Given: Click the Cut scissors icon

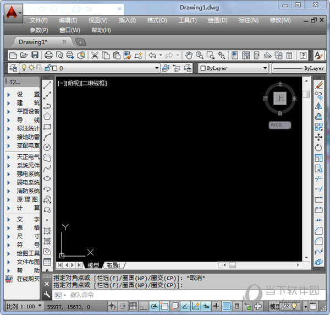Looking at the screenshot, I should 95,55.
